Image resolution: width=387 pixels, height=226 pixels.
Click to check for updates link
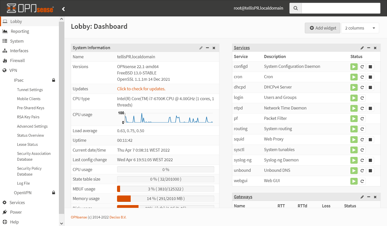tap(141, 89)
